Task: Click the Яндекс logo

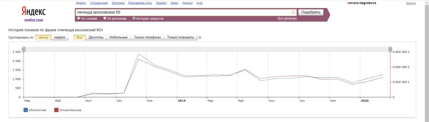Action: coord(34,12)
